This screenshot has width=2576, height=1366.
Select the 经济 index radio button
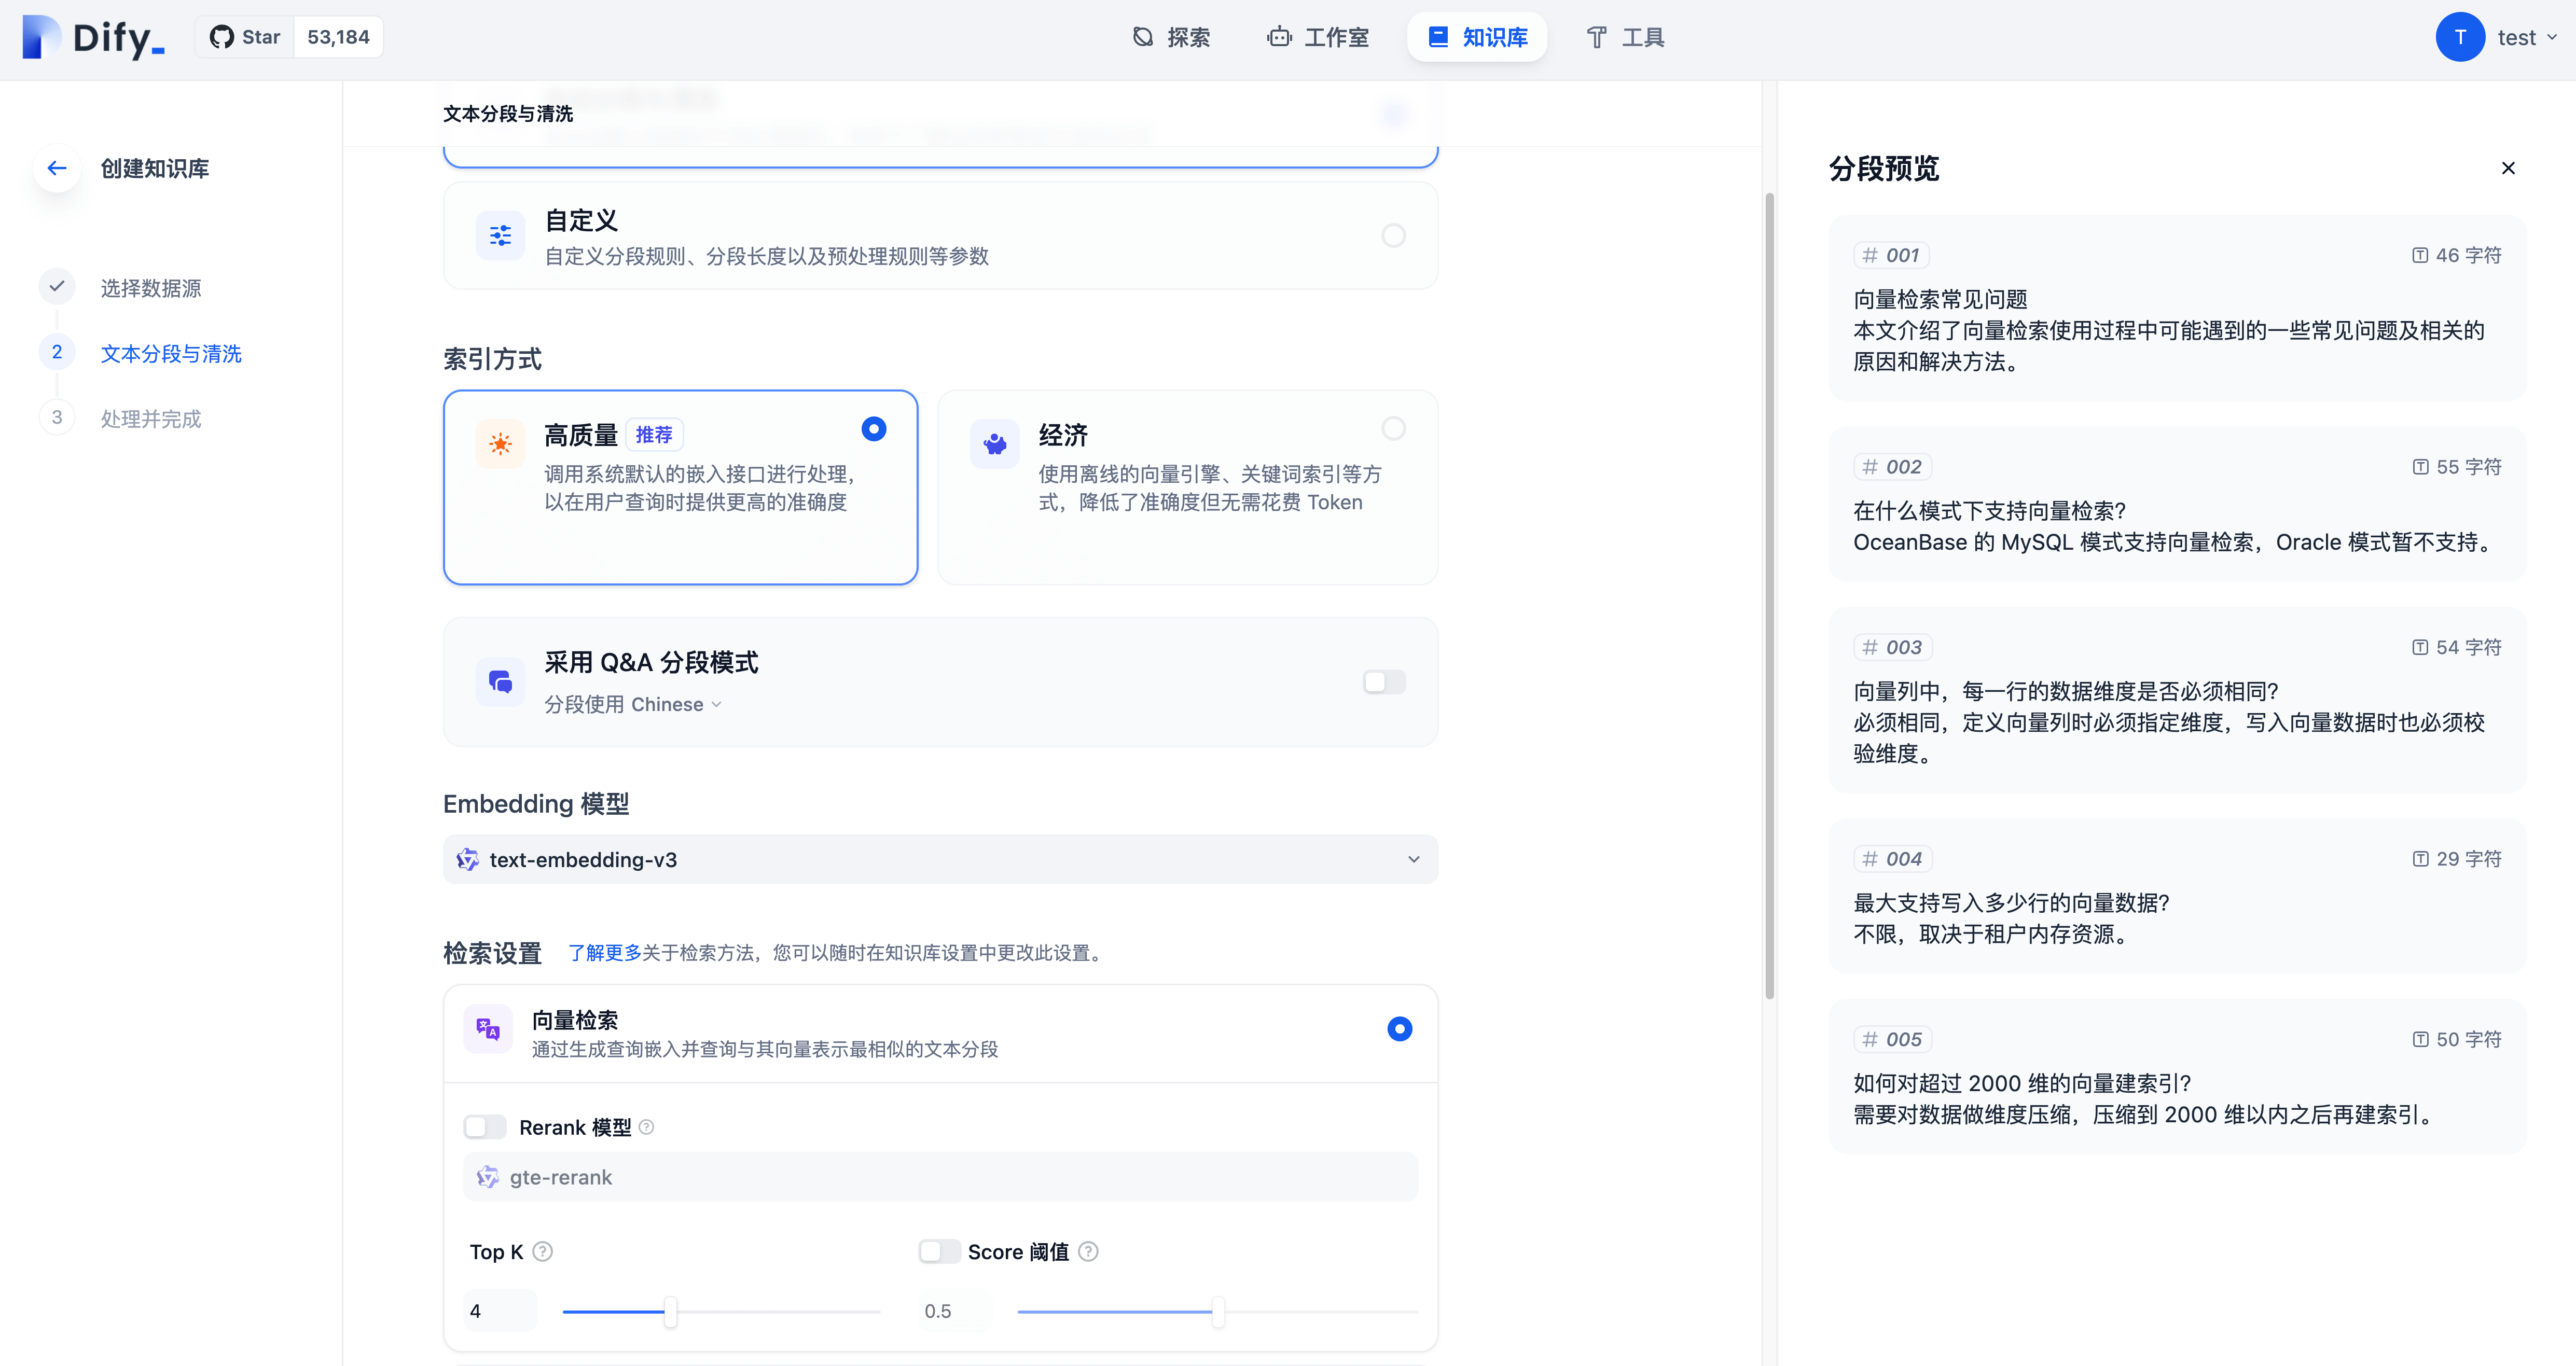[x=1393, y=429]
